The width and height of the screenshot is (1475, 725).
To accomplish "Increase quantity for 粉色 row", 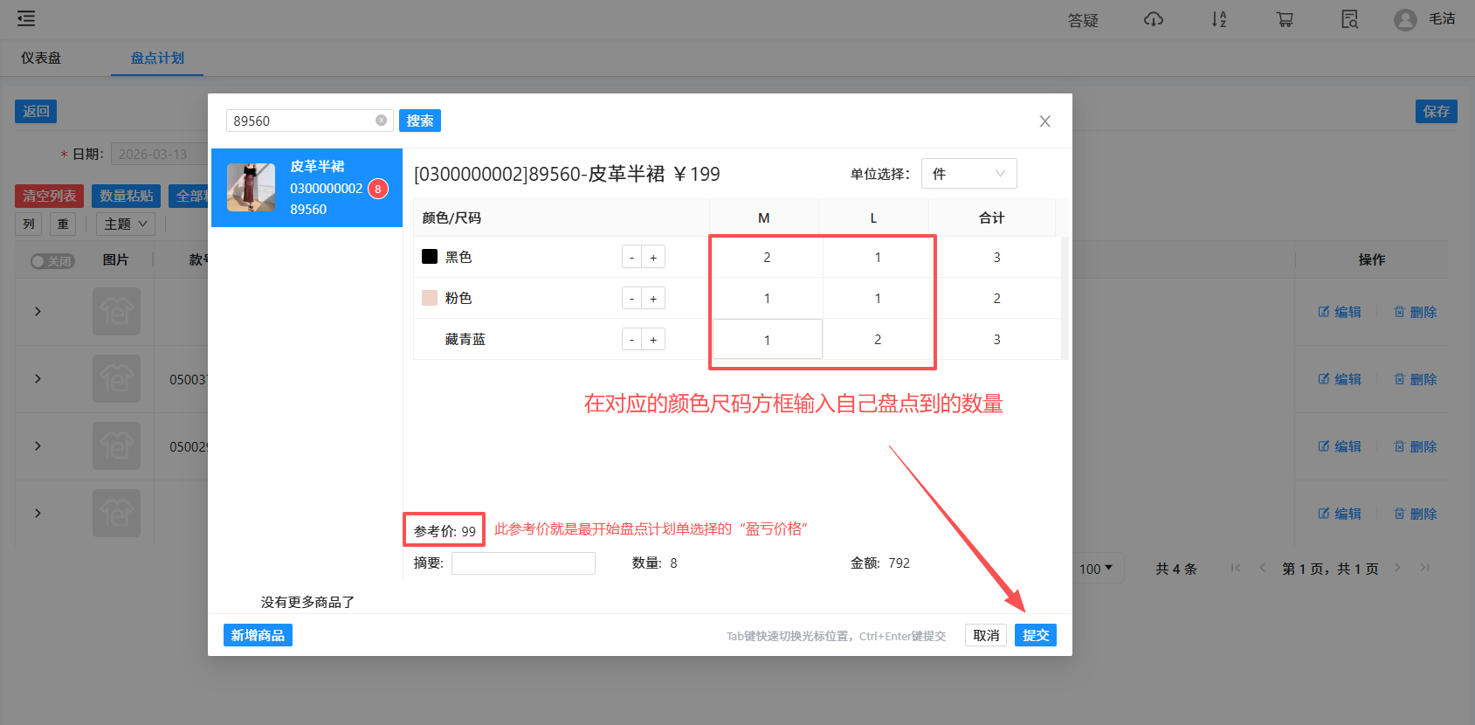I will click(x=653, y=298).
